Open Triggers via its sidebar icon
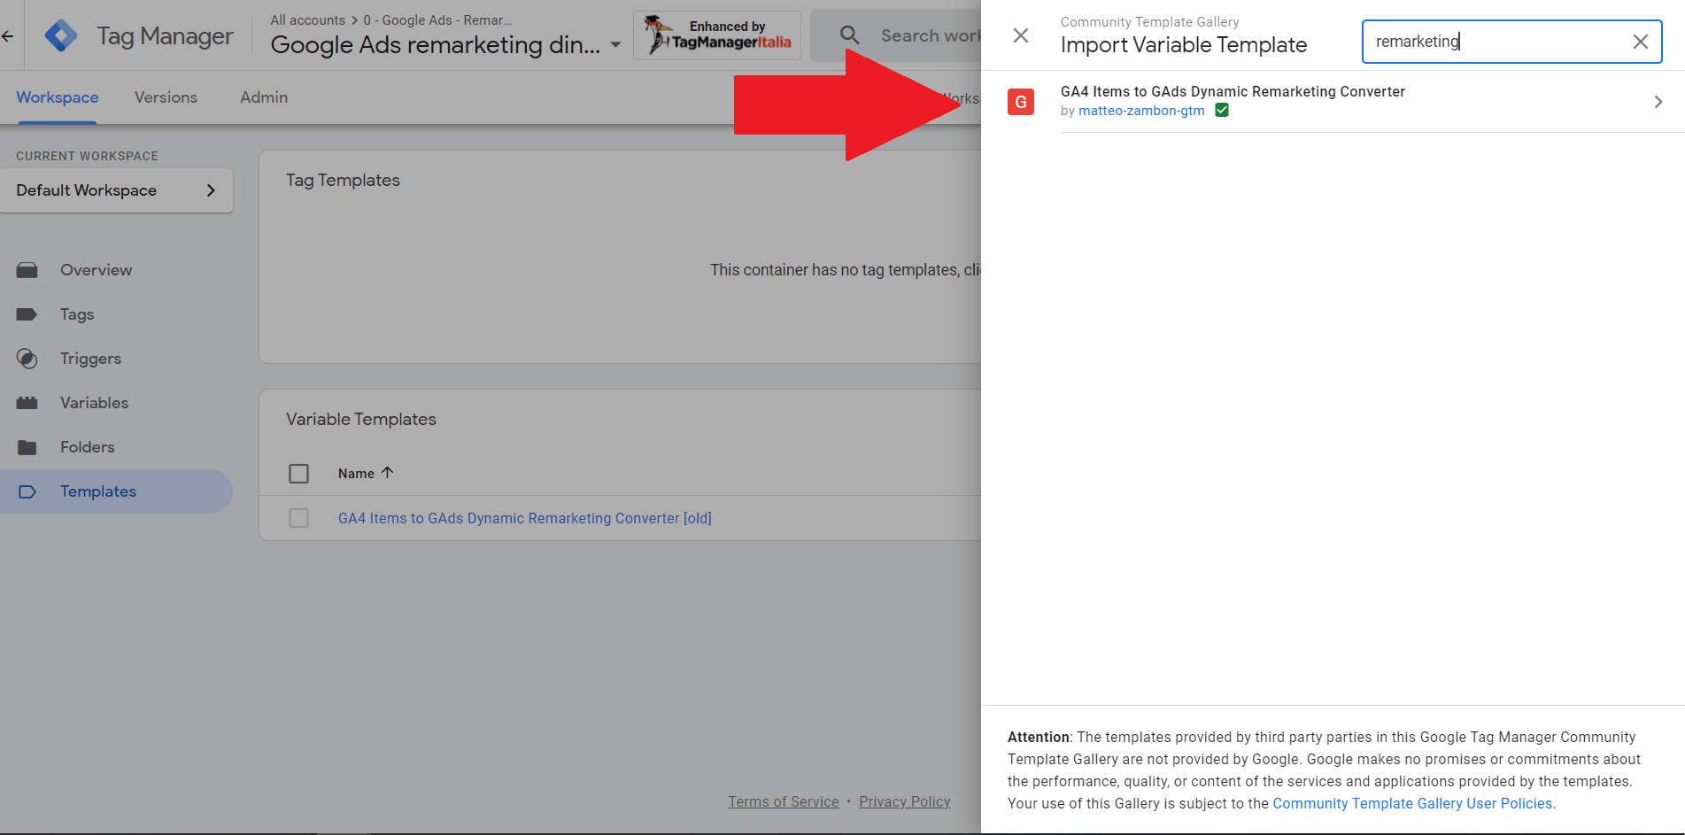The height and width of the screenshot is (835, 1685). [27, 359]
